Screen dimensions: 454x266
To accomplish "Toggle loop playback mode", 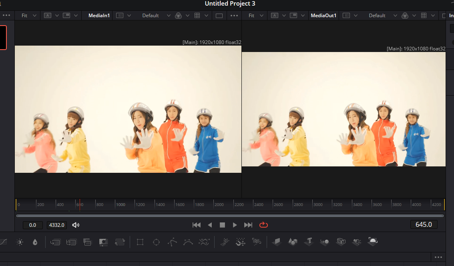I will 263,225.
